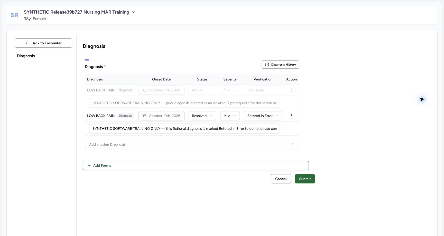
Task: Click the clock icon in Diagnosis History
Action: click(267, 65)
